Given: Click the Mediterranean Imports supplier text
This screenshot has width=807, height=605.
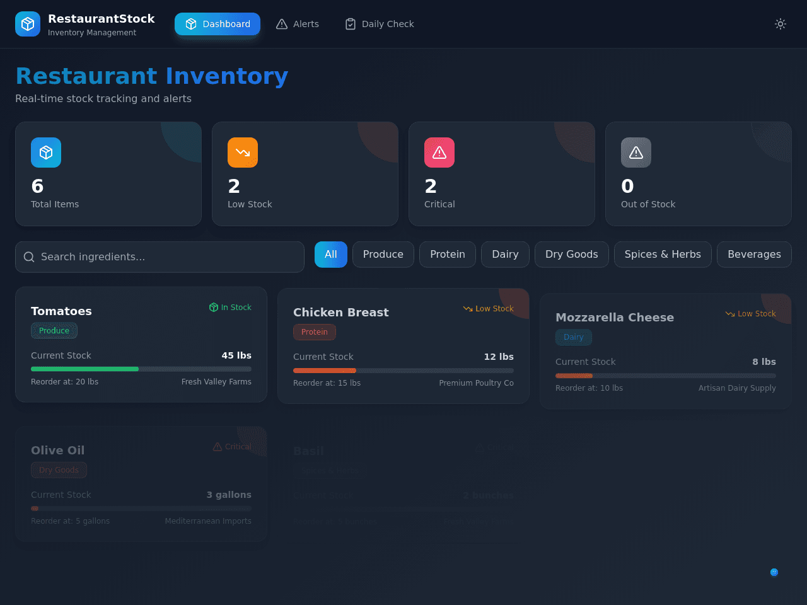Looking at the screenshot, I should 208,521.
